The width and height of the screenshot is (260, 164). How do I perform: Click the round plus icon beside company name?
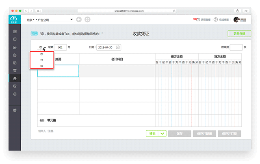79,19
